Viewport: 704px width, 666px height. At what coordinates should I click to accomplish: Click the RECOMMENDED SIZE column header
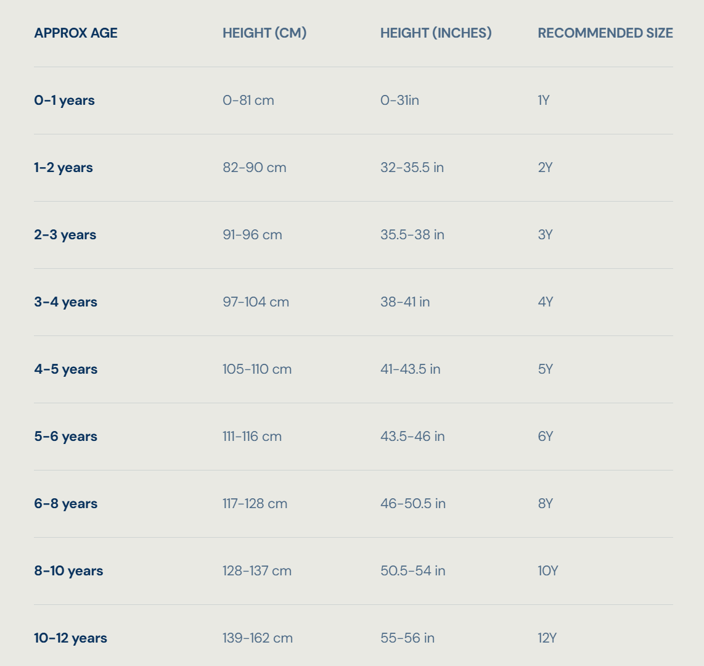(x=605, y=33)
